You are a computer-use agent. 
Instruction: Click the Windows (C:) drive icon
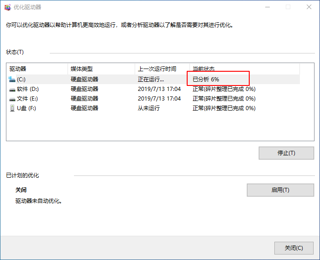(12, 80)
